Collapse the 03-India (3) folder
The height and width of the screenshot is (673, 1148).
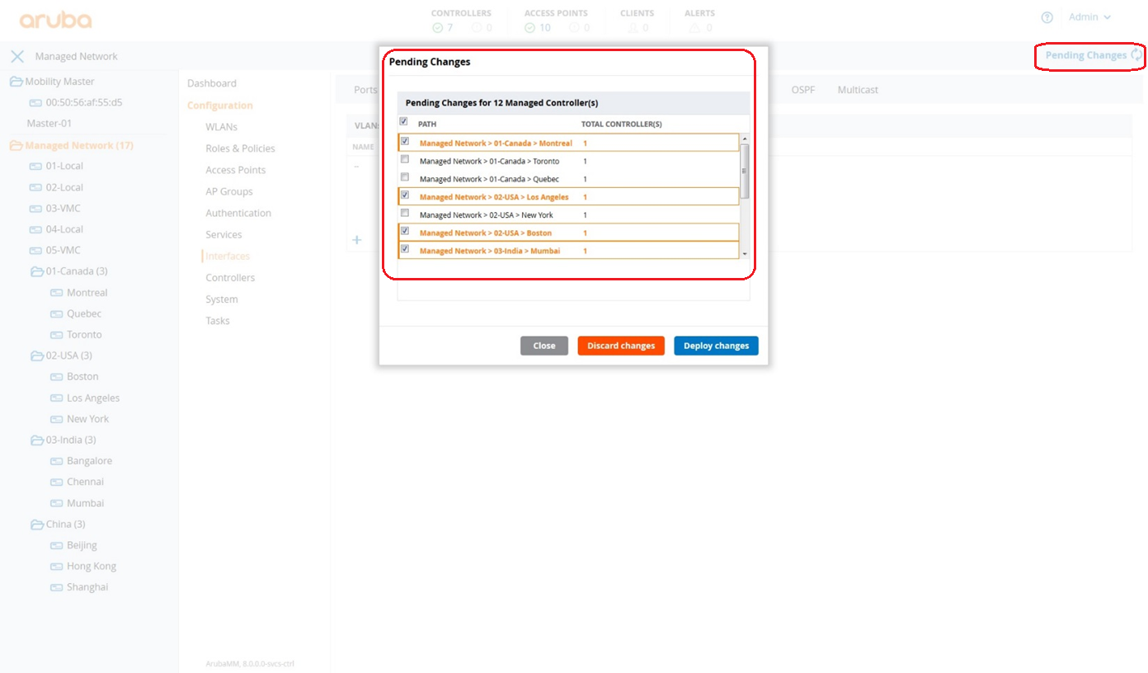pos(36,440)
